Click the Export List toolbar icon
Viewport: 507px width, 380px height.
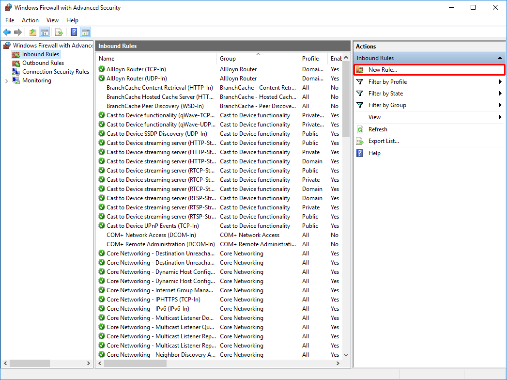pyautogui.click(x=59, y=32)
